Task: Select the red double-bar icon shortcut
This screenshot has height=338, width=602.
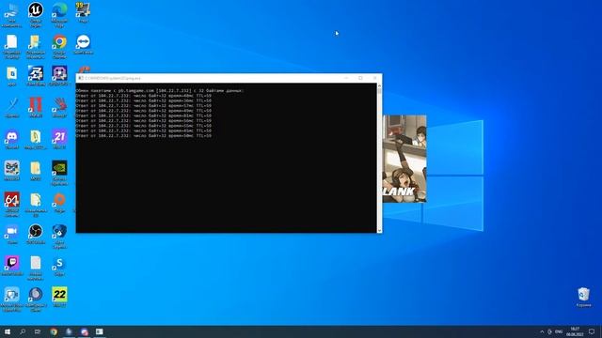Action: (36, 106)
